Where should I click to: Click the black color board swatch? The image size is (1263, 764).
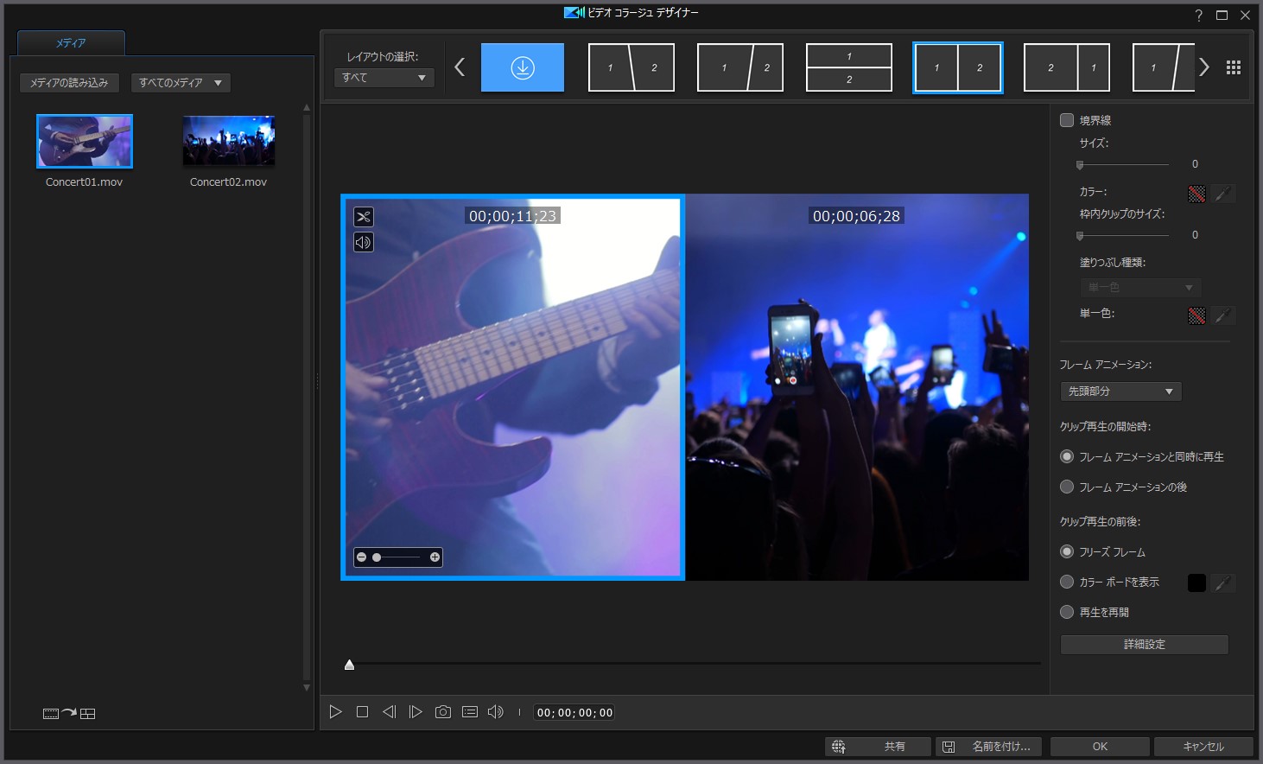tap(1196, 583)
